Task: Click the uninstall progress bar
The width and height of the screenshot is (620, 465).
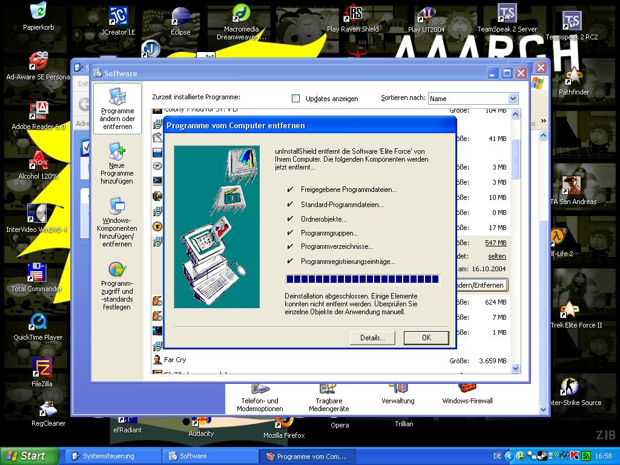Action: point(363,279)
